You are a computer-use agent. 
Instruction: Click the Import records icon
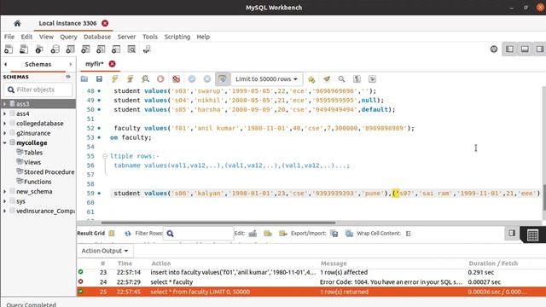coord(349,234)
